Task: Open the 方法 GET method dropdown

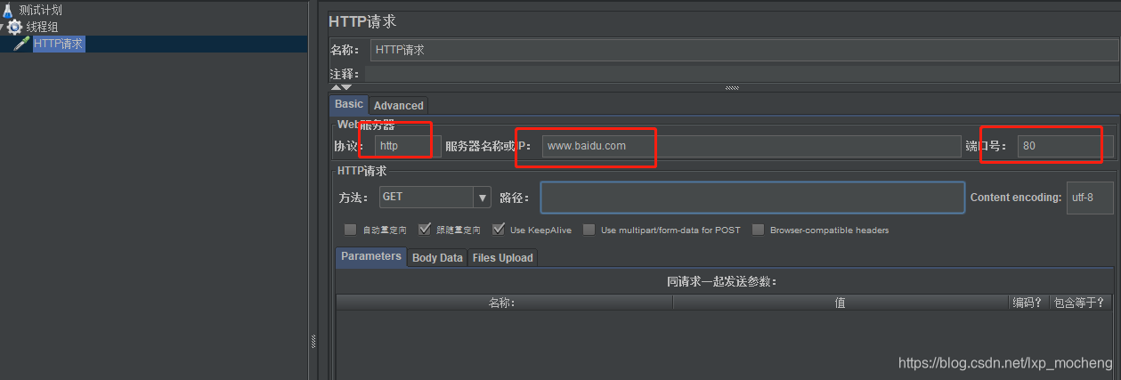Action: (x=435, y=198)
